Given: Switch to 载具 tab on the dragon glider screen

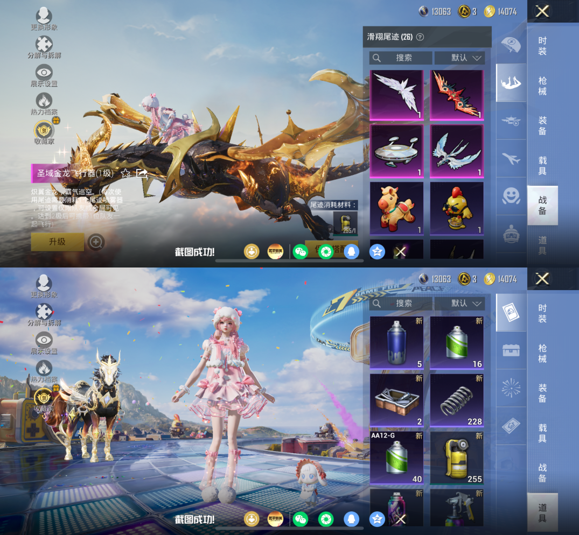Looking at the screenshot, I should point(542,166).
